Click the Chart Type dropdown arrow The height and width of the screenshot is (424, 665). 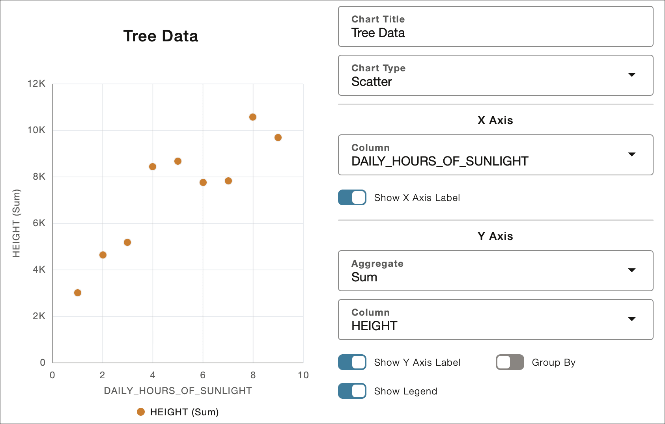click(632, 75)
